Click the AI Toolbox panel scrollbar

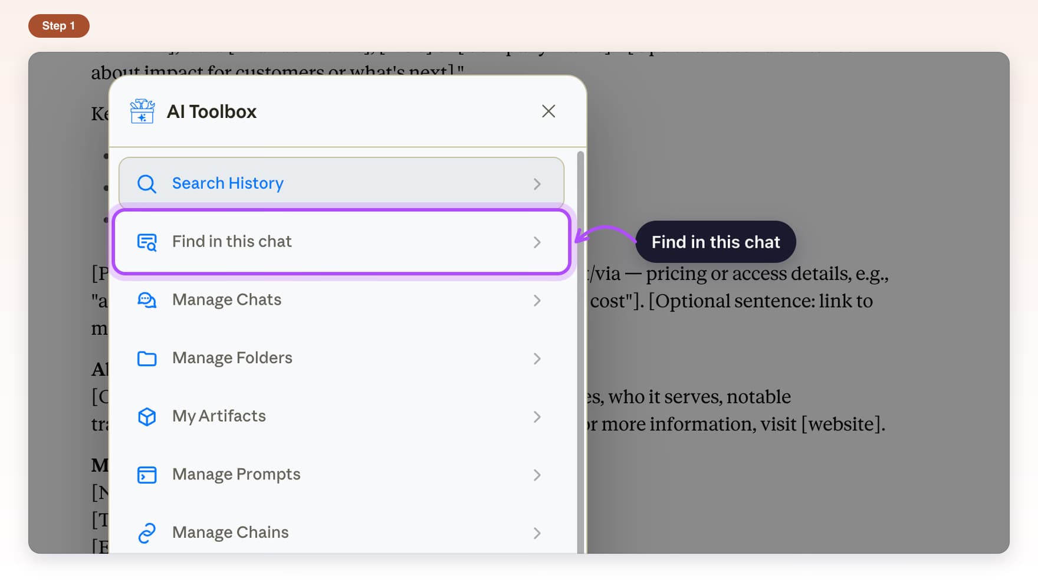[x=580, y=352]
